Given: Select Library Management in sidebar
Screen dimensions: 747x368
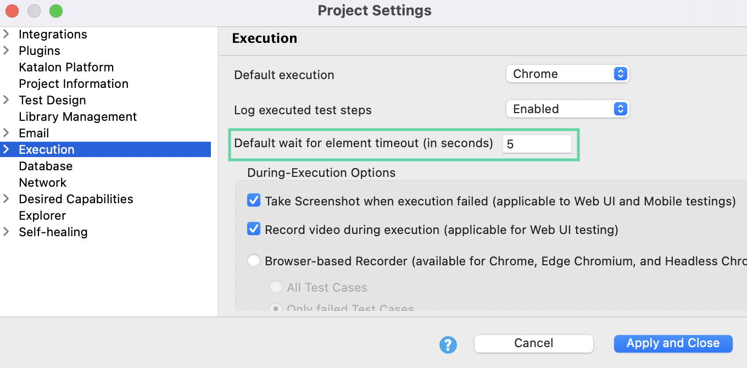Looking at the screenshot, I should 77,116.
